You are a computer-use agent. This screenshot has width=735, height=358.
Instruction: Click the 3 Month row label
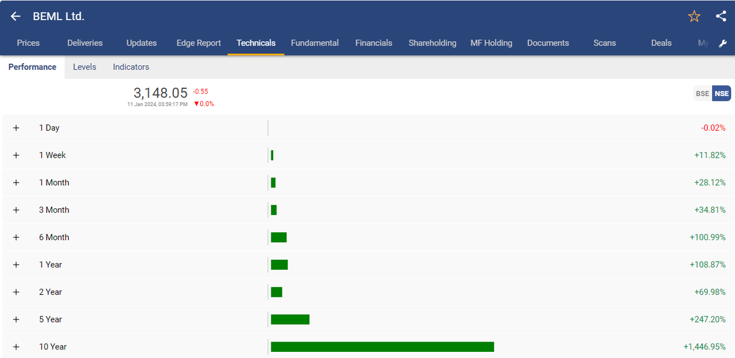click(x=55, y=210)
